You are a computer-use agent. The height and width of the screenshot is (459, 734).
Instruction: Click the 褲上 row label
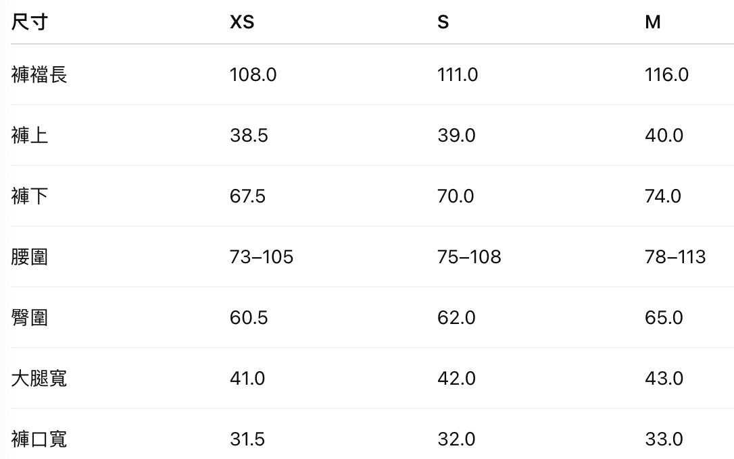(x=30, y=136)
